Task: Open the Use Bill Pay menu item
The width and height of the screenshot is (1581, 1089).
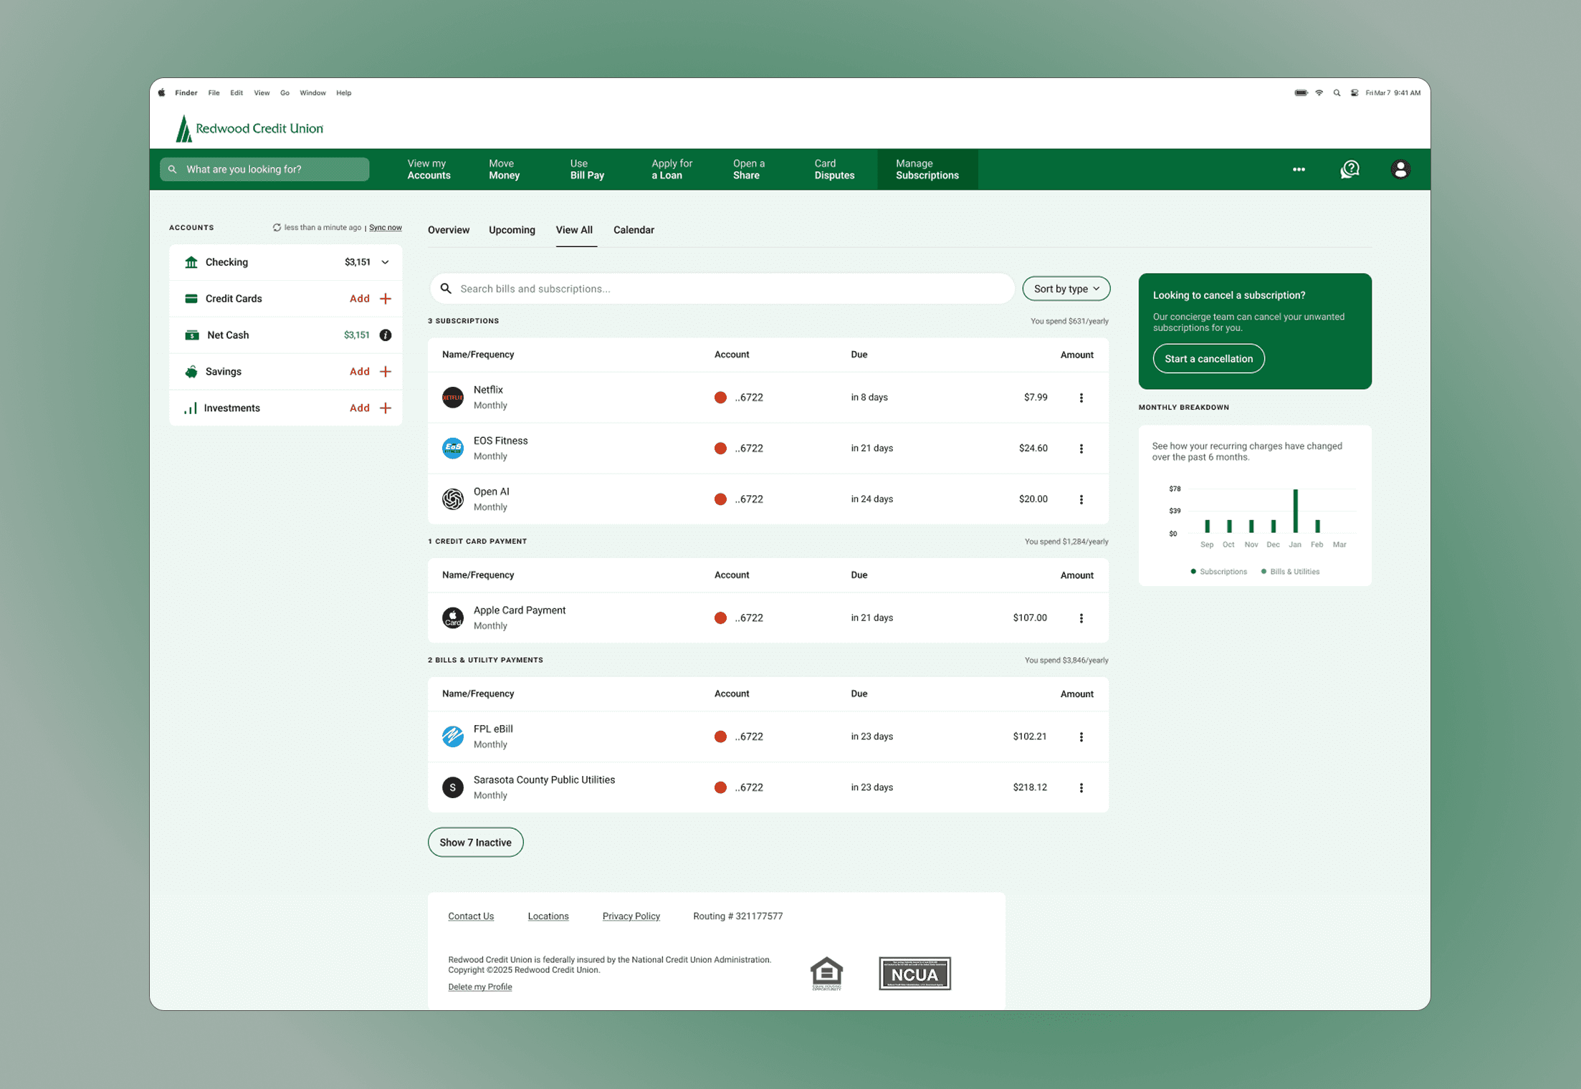Action: [x=586, y=170]
